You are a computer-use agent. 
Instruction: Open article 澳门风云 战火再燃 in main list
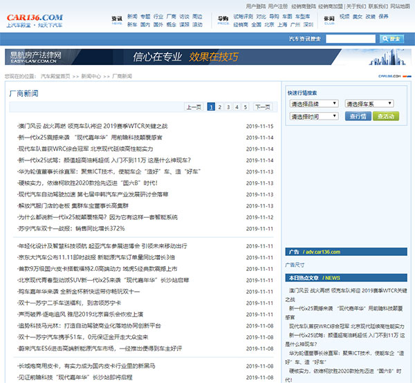pyautogui.click(x=93, y=126)
